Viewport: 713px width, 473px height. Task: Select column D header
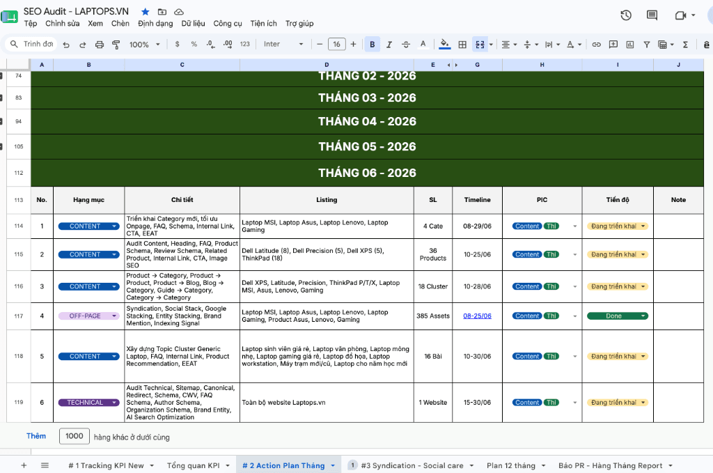(x=327, y=65)
